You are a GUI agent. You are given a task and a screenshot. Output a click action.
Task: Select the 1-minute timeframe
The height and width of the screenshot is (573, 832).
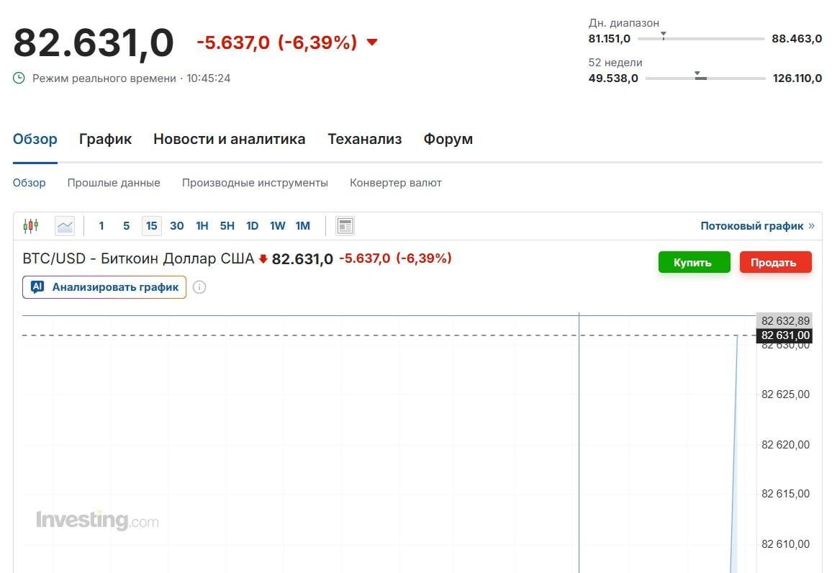101,226
